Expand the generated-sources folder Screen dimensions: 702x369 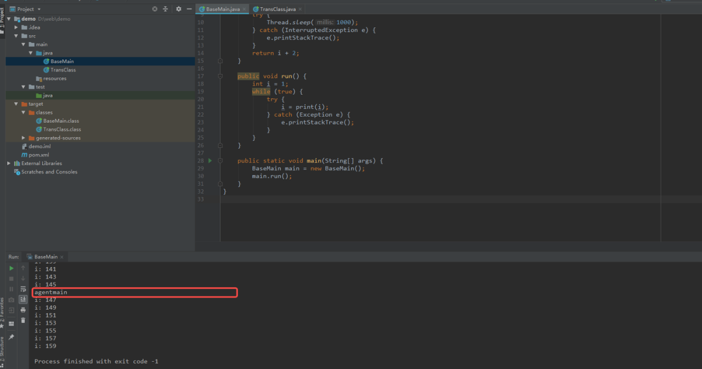coord(24,138)
